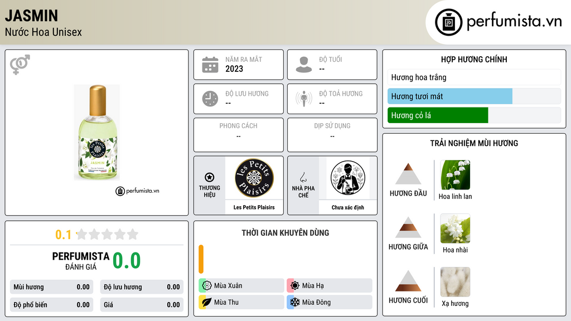571x321 pixels.
Task: Open the Hoa nhài note image
Action: point(455,228)
